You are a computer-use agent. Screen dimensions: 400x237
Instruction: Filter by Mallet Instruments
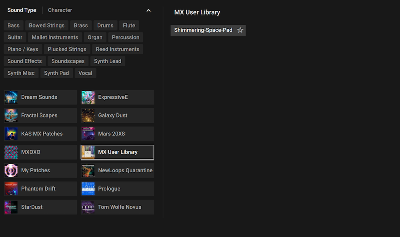click(x=55, y=38)
